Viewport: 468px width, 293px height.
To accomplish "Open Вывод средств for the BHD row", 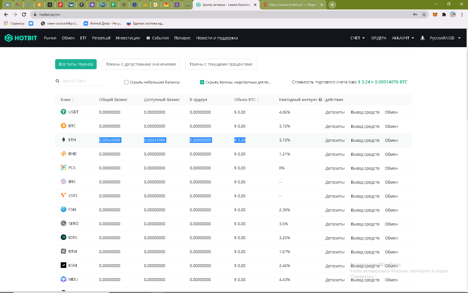I will pos(365,154).
